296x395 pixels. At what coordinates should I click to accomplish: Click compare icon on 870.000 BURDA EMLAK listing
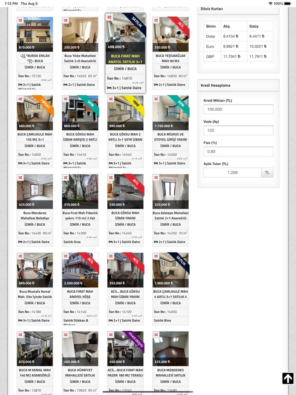20,20
